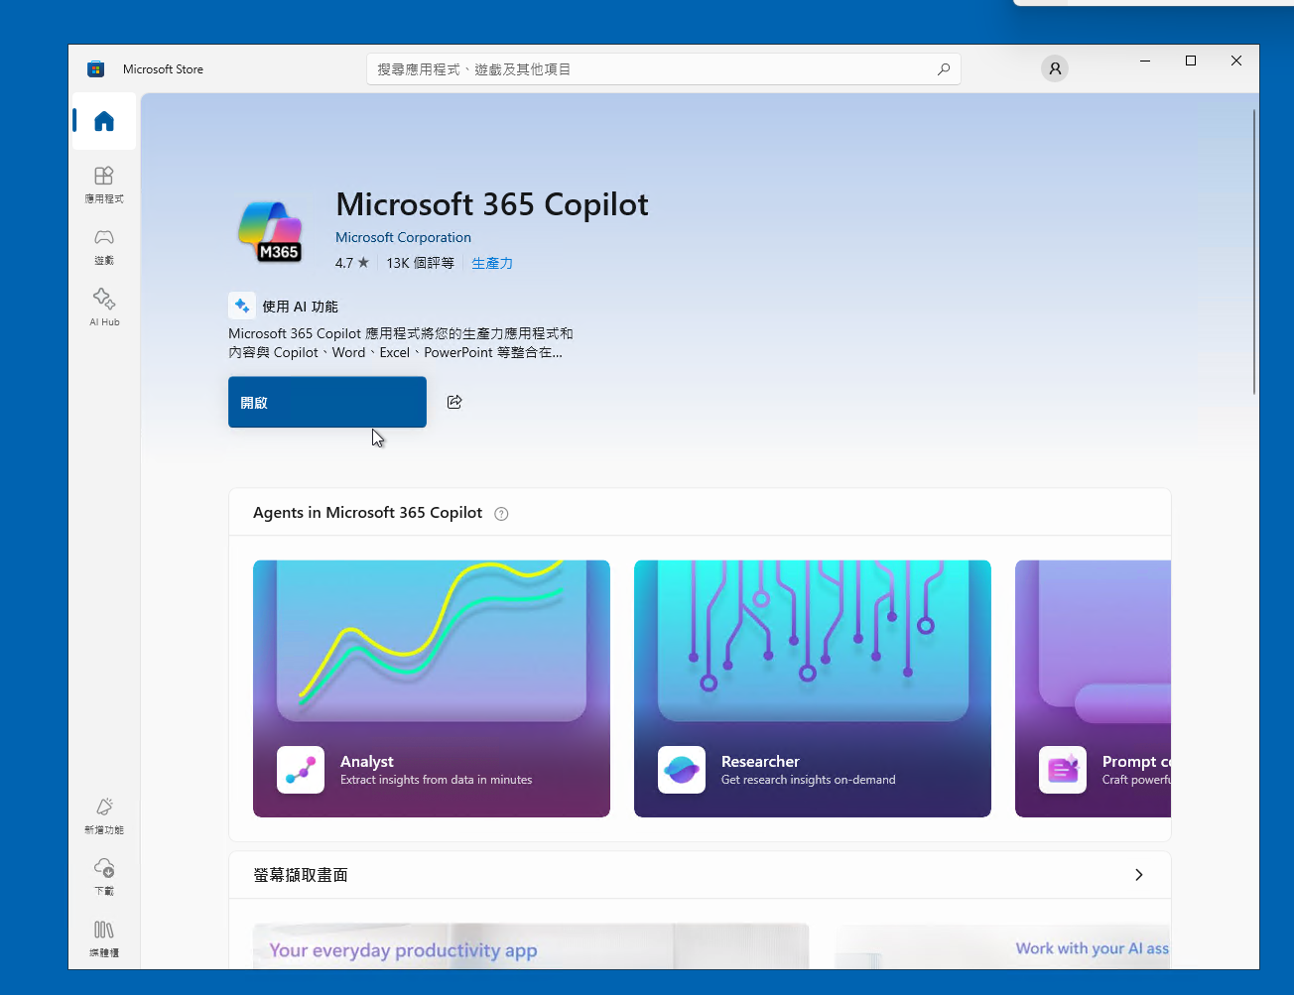Open the Microsoft Corporation publisher link
The width and height of the screenshot is (1294, 995).
coord(403,237)
